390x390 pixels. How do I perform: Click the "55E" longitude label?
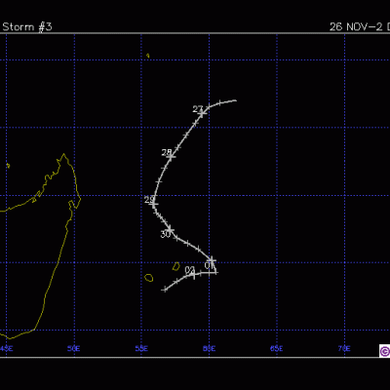point(141,349)
